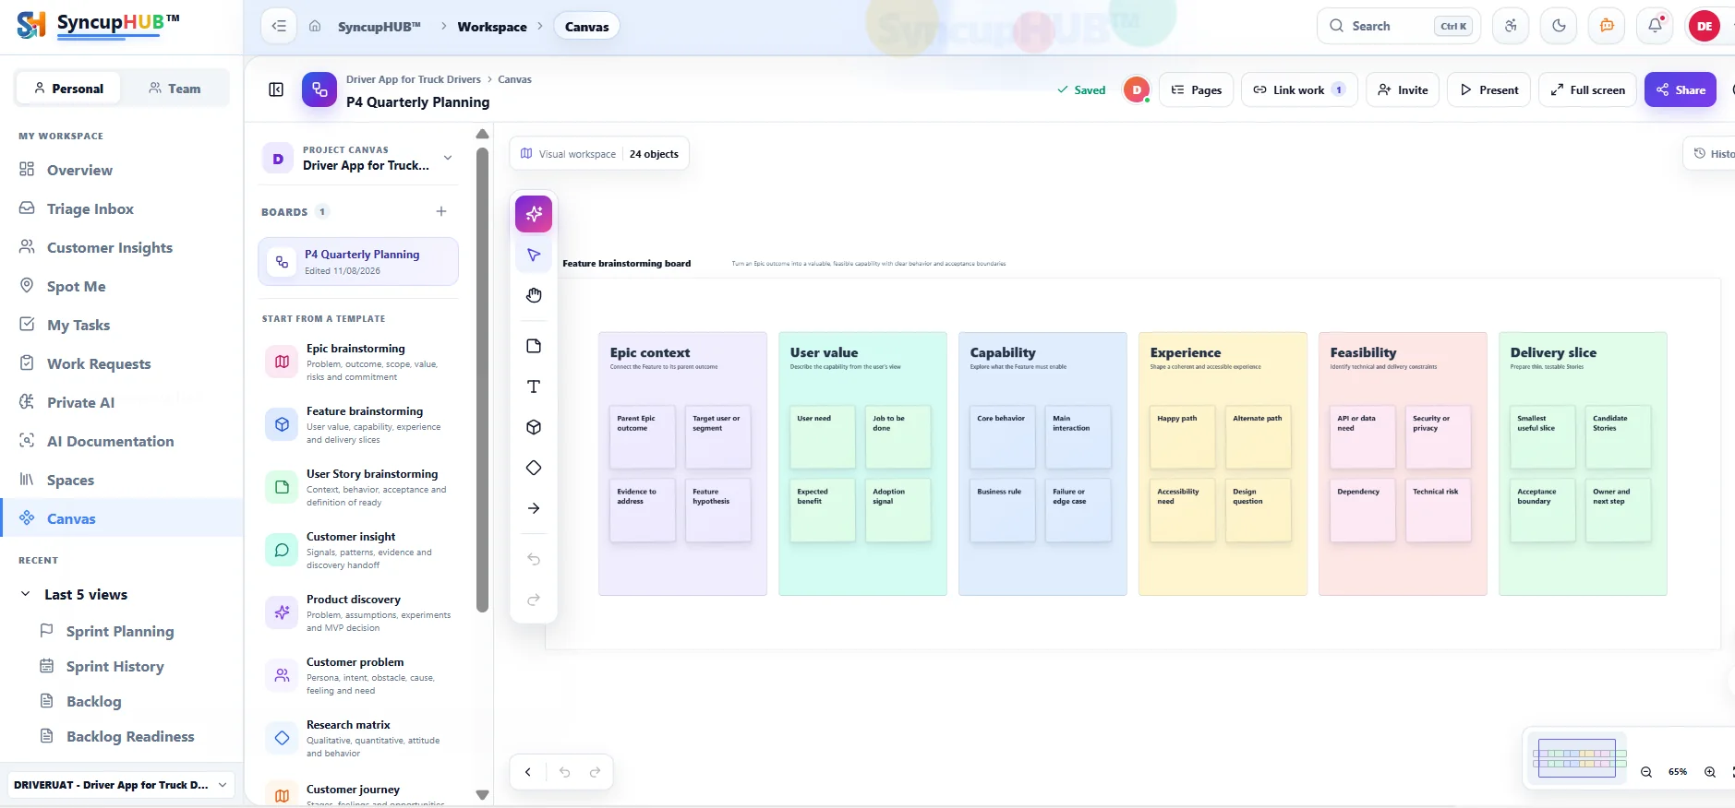This screenshot has height=808, width=1735.
Task: Toggle the boards side panel icon
Action: pos(276,89)
